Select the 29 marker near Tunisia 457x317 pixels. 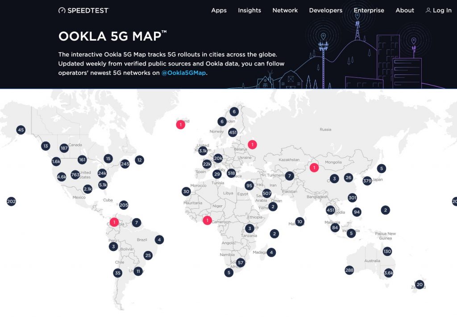216,174
